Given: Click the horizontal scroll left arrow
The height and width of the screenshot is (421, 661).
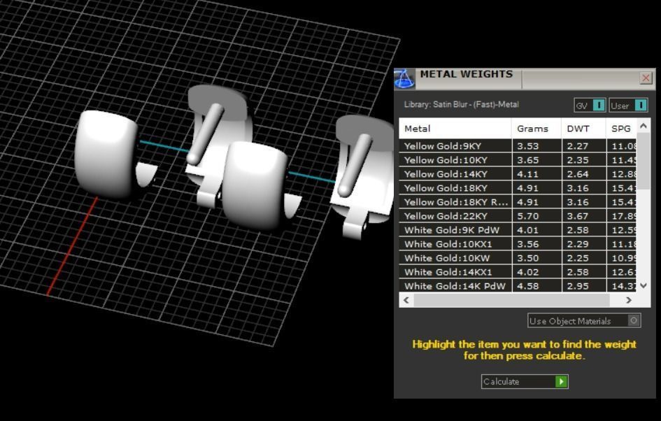Looking at the screenshot, I should pos(406,300).
